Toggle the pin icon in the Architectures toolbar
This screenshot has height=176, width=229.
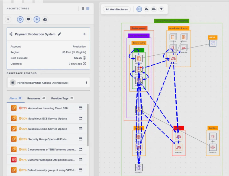point(36,19)
